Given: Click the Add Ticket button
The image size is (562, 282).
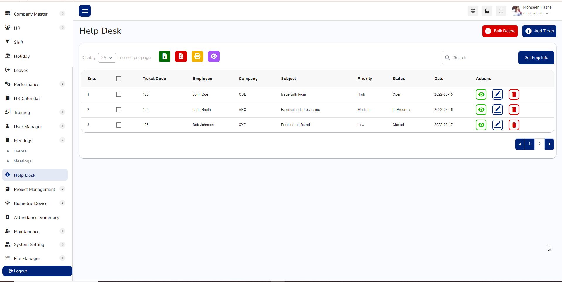Looking at the screenshot, I should click(x=539, y=31).
